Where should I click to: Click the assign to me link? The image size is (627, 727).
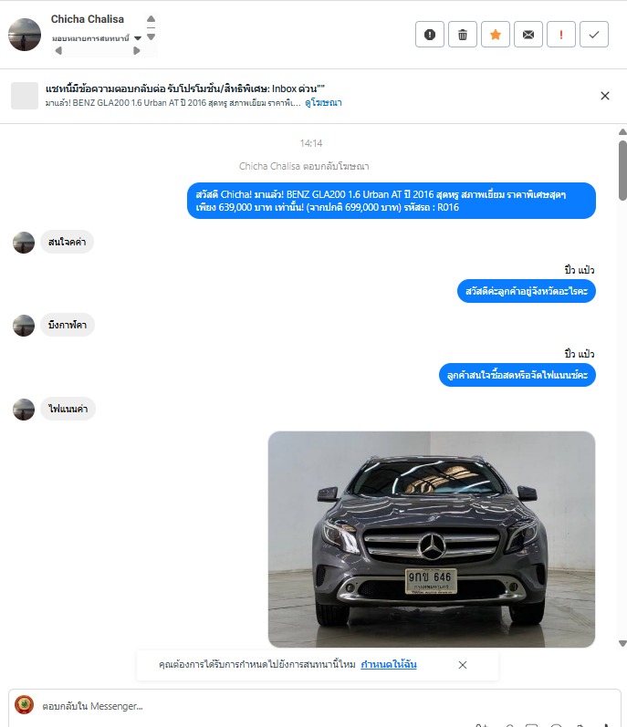click(x=389, y=664)
